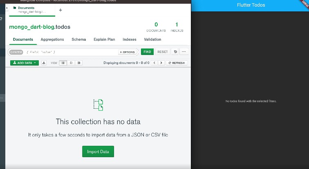The width and height of the screenshot is (309, 169).
Task: Click into the filter query field
Action: [69, 52]
